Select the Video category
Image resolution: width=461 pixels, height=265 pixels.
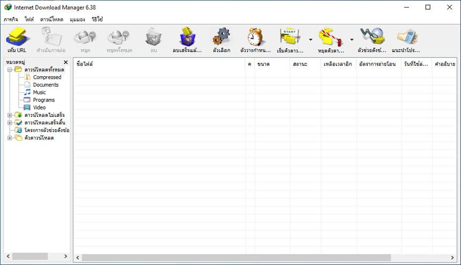[x=39, y=107]
